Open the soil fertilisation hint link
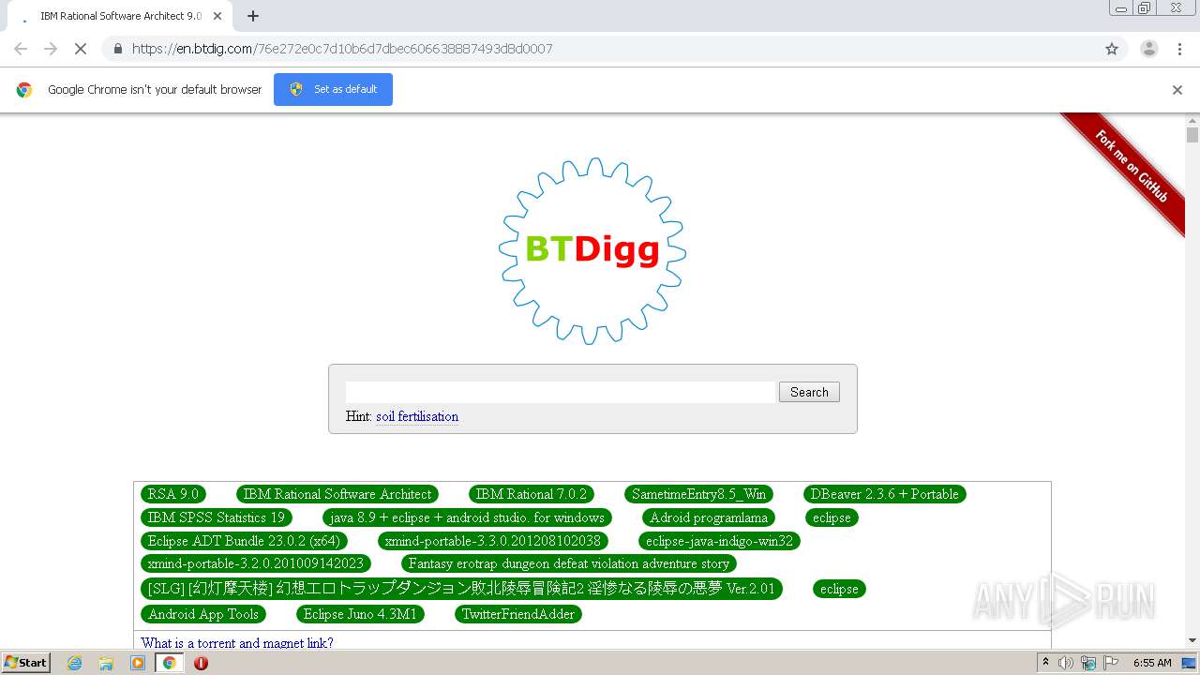The height and width of the screenshot is (675, 1200). click(417, 416)
